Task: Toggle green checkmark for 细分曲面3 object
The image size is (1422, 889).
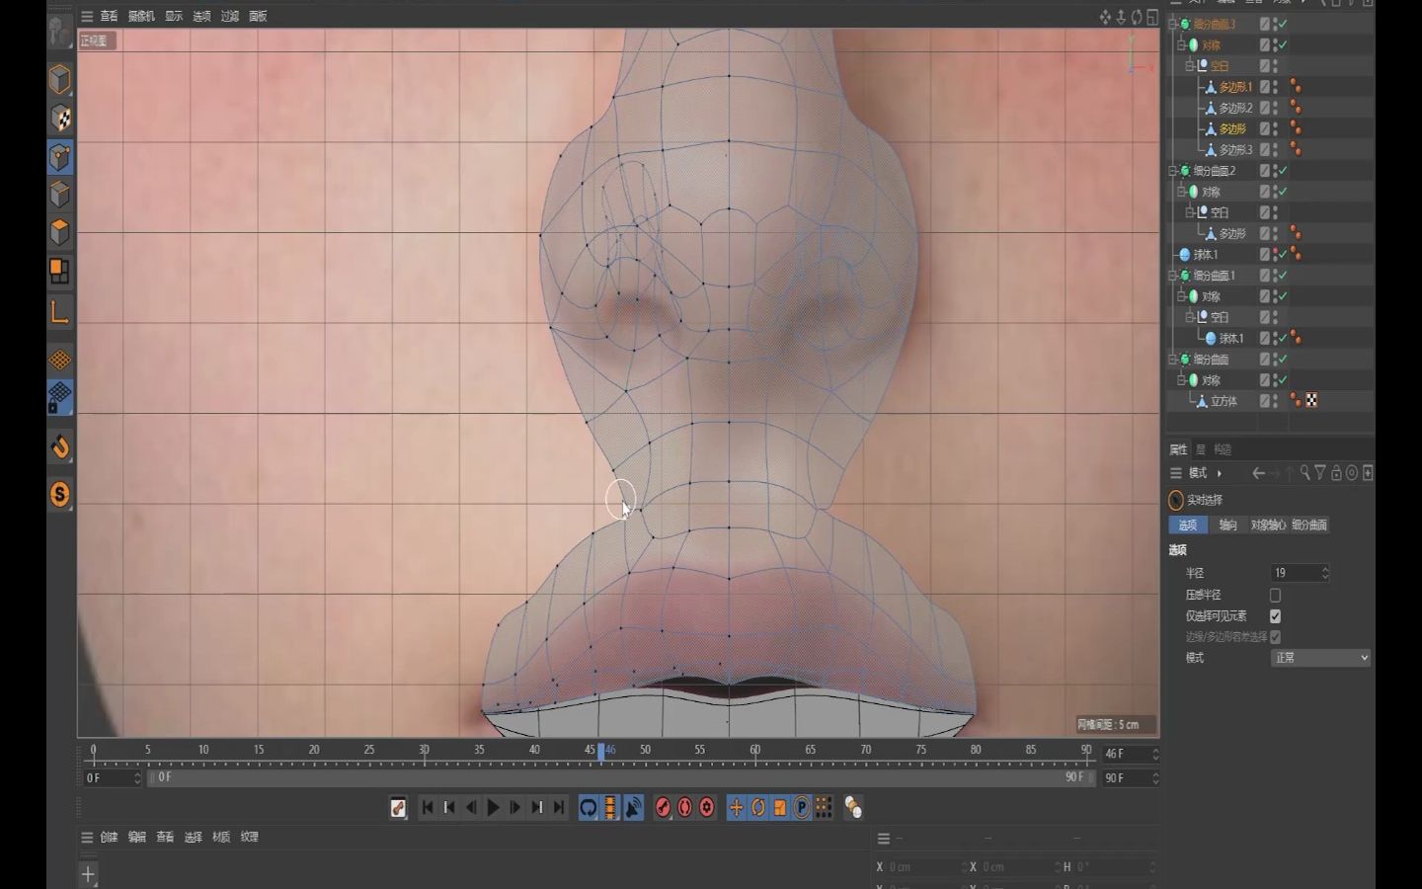Action: [1282, 24]
